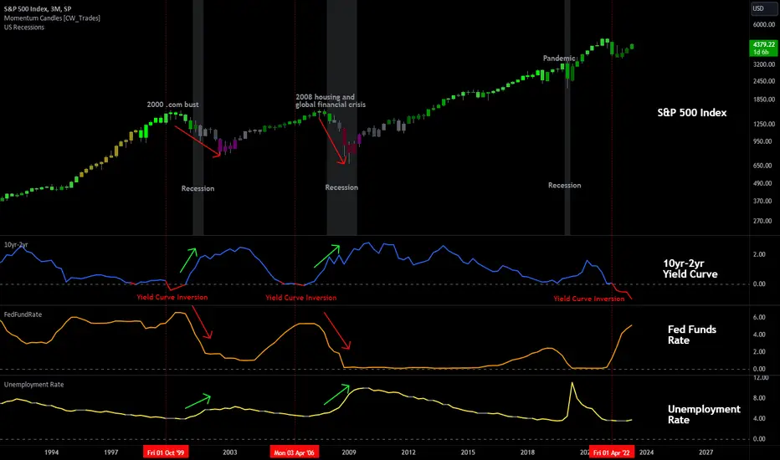Click the 950.00 price scale value

[x=764, y=141]
